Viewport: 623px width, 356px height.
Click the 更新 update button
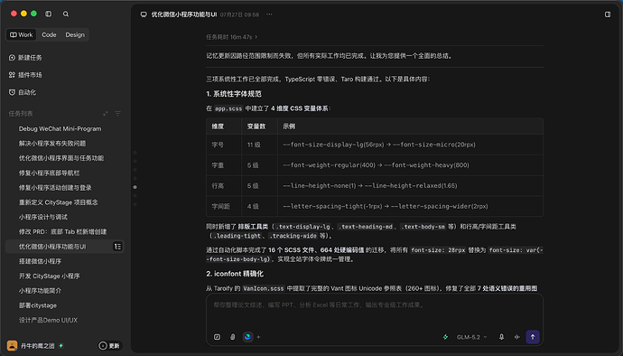pyautogui.click(x=109, y=346)
